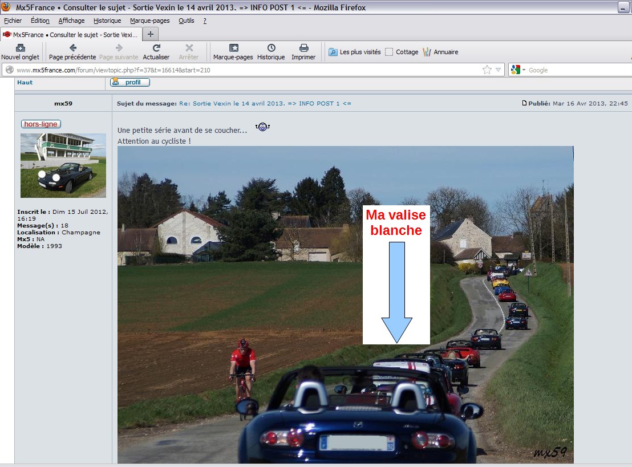The image size is (632, 467).
Task: Open the Édition menu
Action: coord(40,21)
